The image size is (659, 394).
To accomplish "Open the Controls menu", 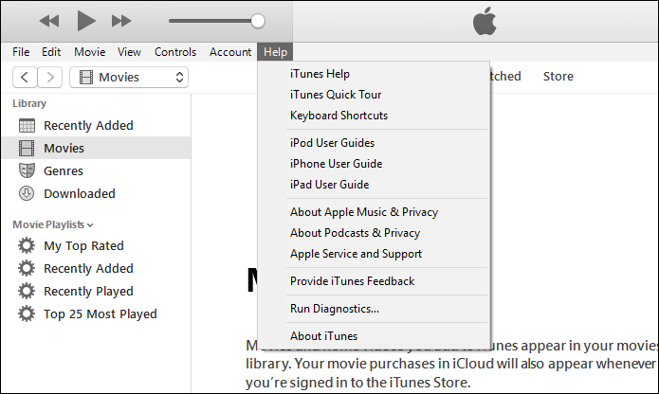I will (175, 52).
